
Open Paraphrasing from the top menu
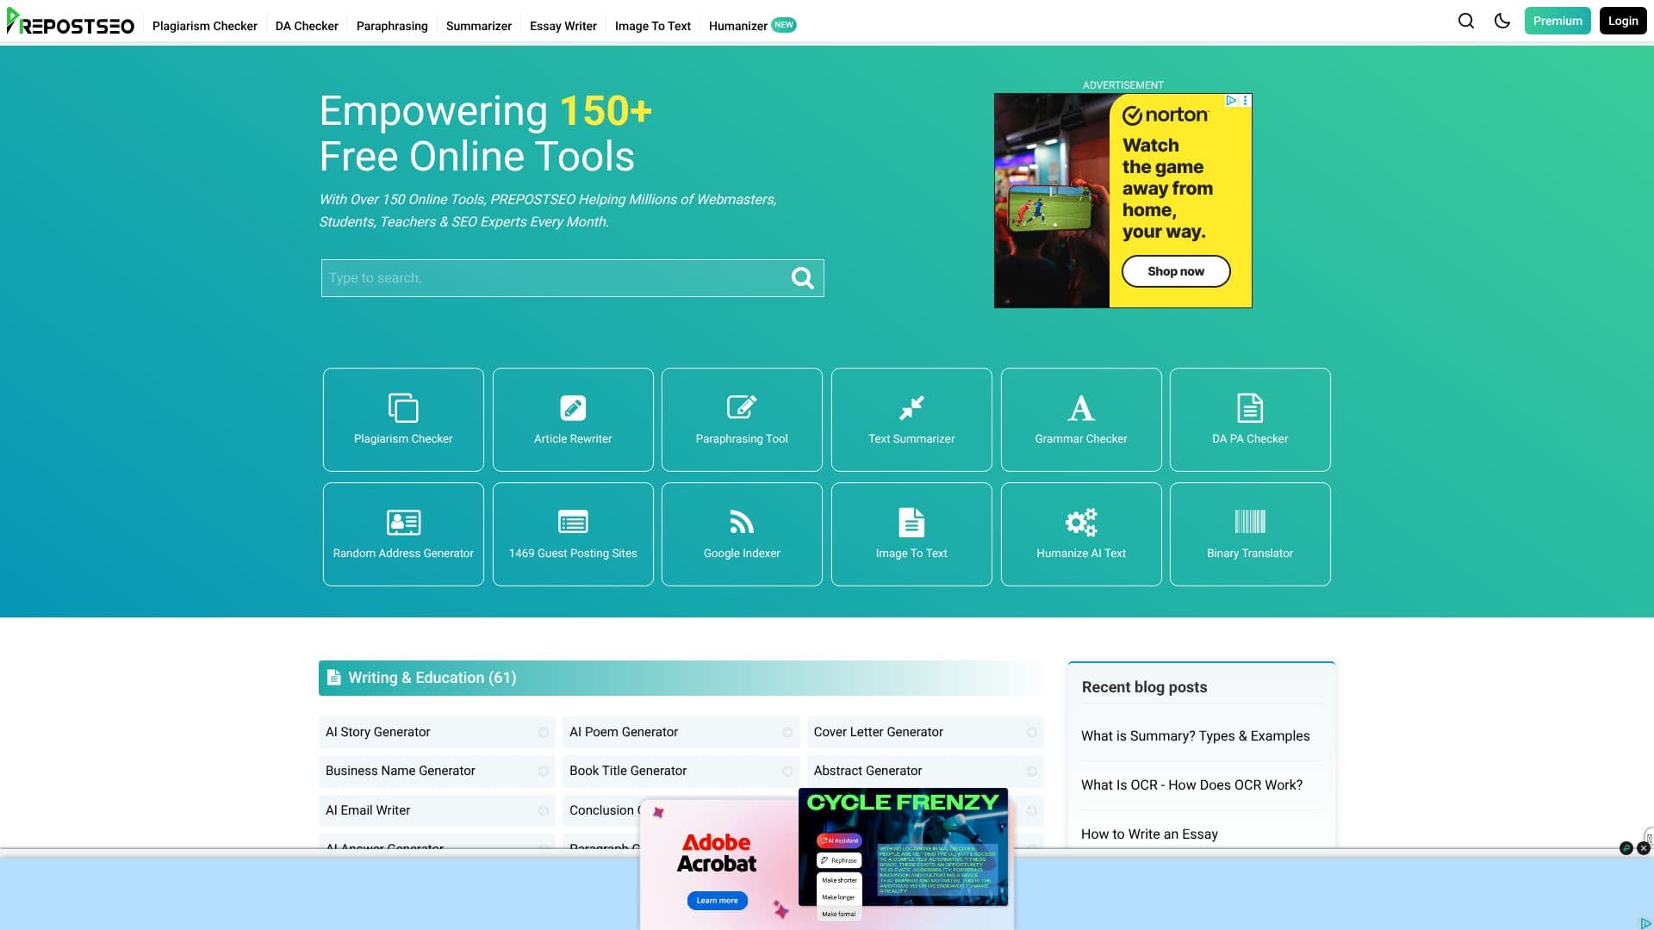392,26
